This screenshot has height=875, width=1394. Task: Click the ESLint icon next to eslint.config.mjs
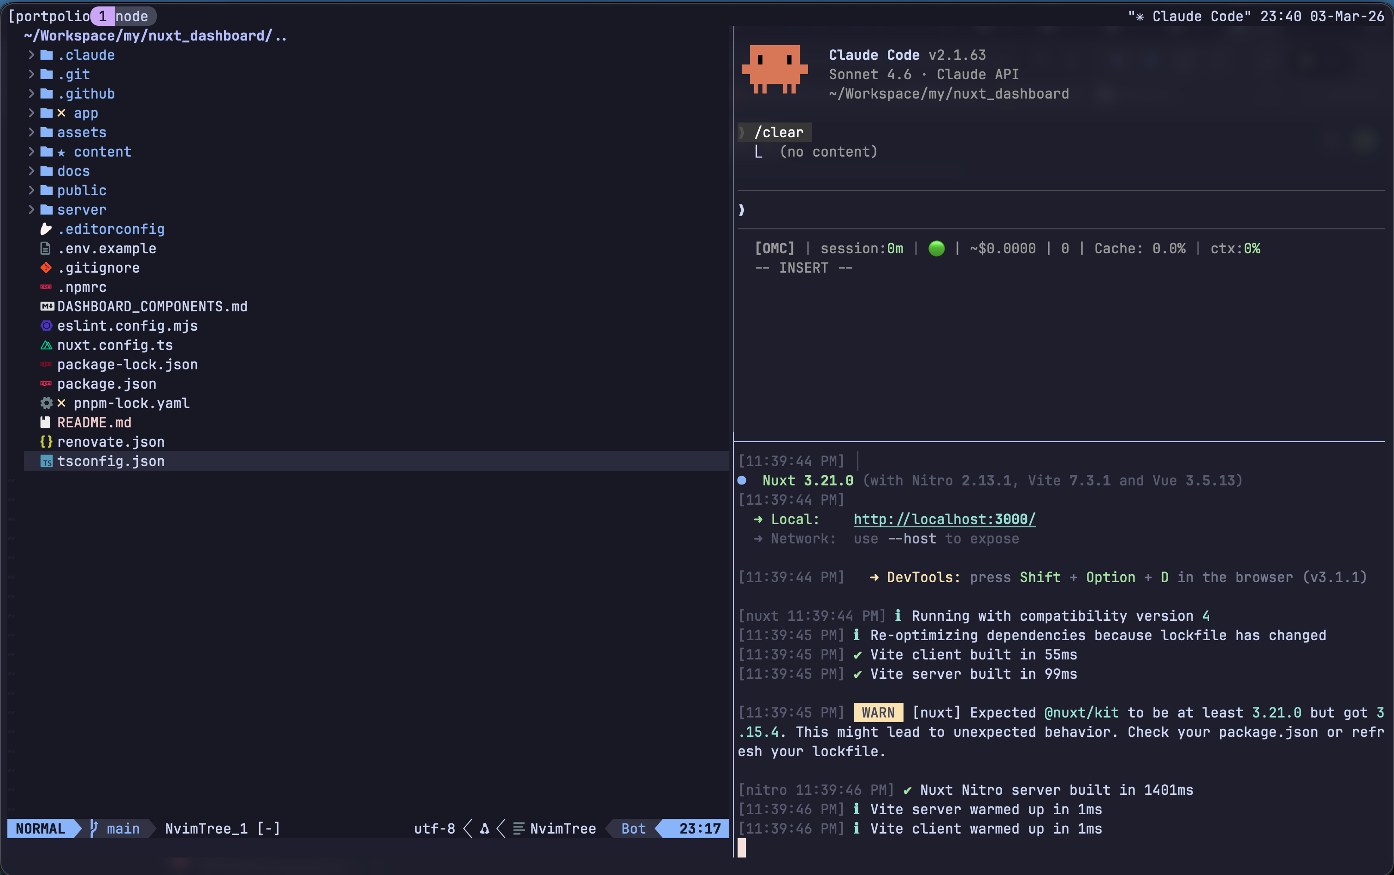pyautogui.click(x=46, y=326)
